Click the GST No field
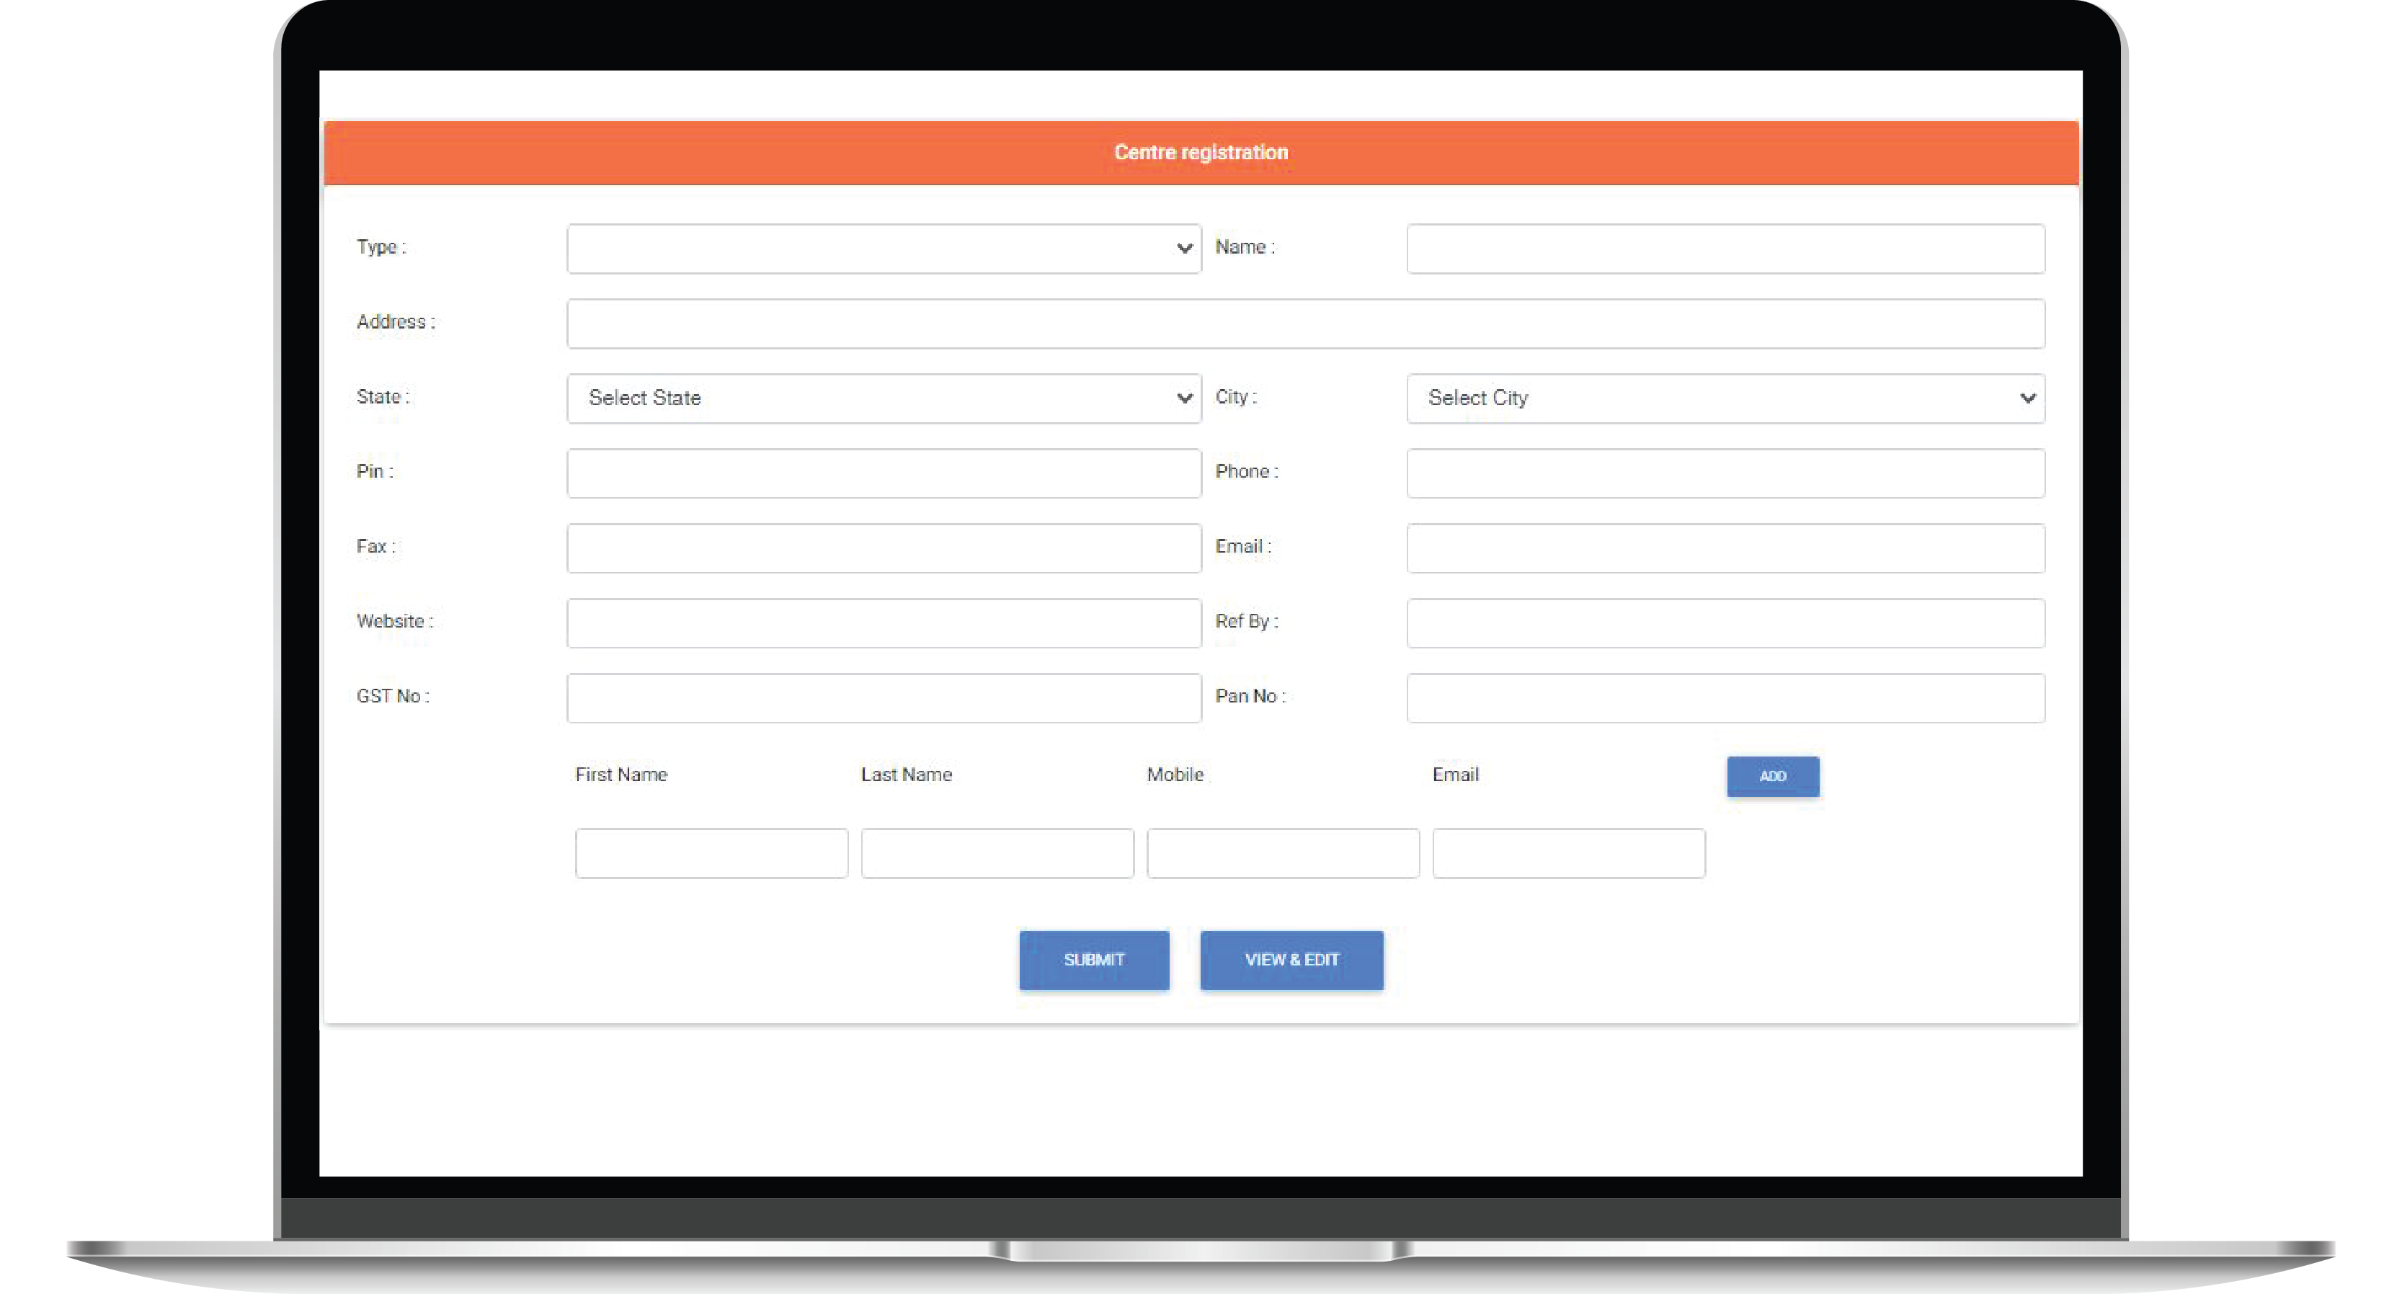The width and height of the screenshot is (2402, 1294). pos(883,697)
